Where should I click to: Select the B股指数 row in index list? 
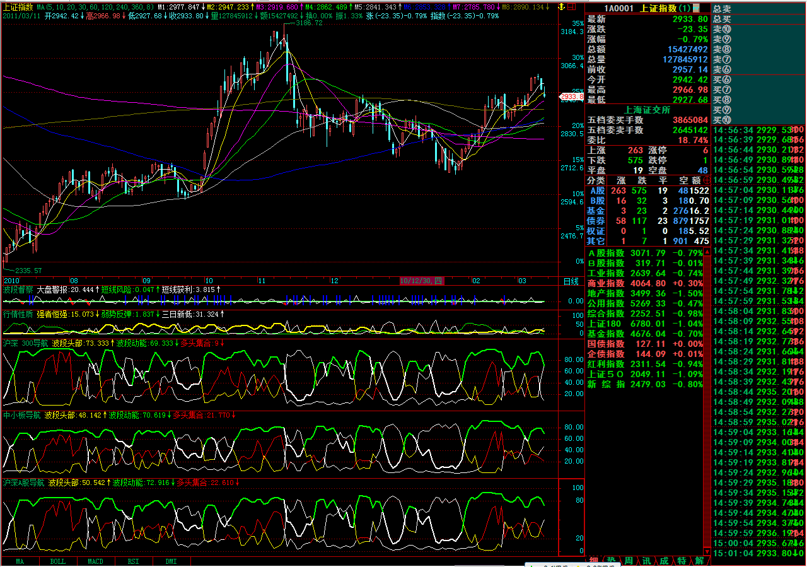pos(644,263)
